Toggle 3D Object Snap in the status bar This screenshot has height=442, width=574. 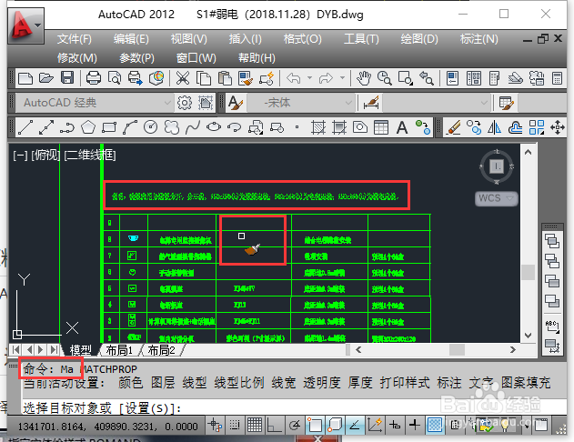click(335, 425)
